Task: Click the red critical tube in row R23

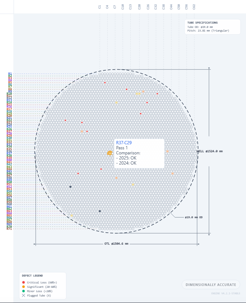Action: (x=82, y=123)
